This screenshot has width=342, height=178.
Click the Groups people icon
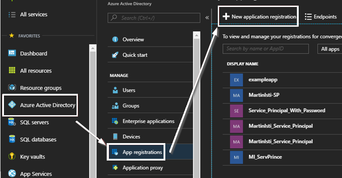click(115, 106)
